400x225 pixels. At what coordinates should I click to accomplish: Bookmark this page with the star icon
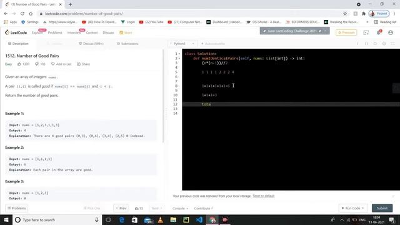click(x=345, y=14)
